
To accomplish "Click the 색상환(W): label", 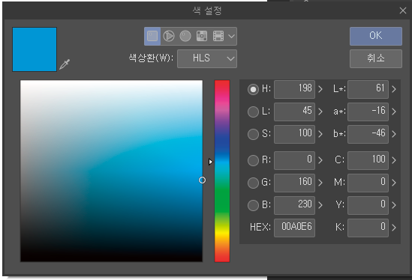I will [x=151, y=58].
